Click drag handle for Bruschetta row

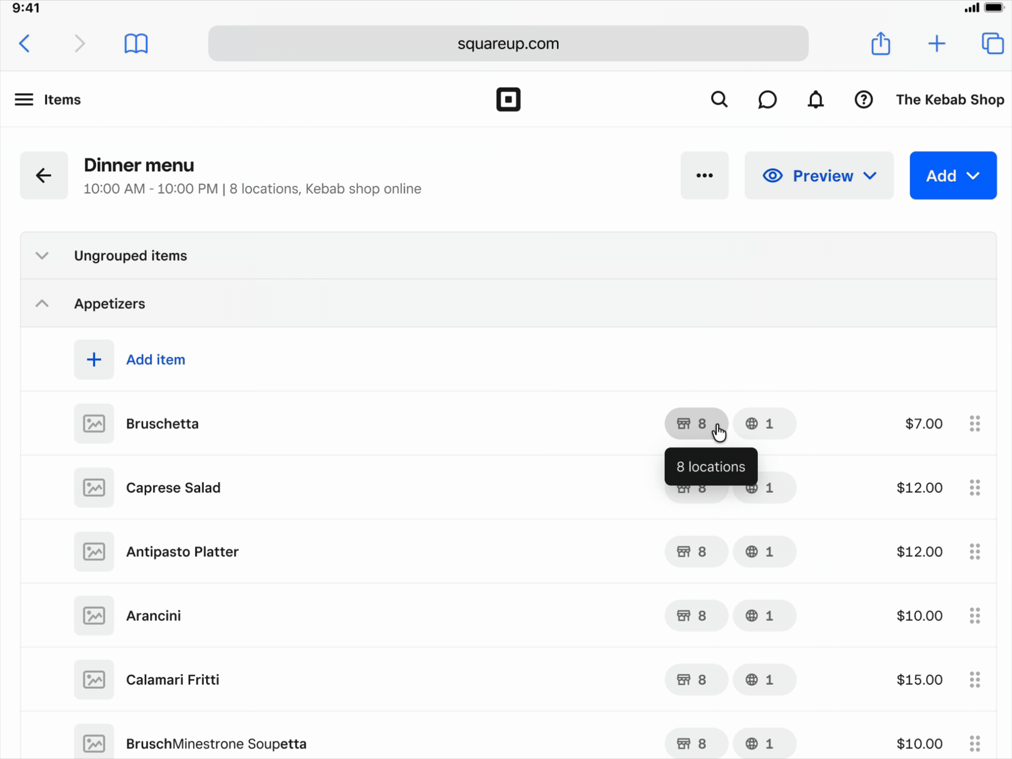tap(974, 424)
